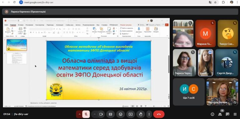Open Экспресс-стили quick styles
This screenshot has height=119, width=240.
(x=109, y=31)
